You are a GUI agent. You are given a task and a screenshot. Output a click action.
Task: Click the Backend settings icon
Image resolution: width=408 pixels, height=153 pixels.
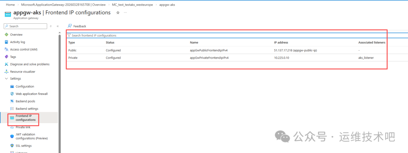tap(12, 108)
